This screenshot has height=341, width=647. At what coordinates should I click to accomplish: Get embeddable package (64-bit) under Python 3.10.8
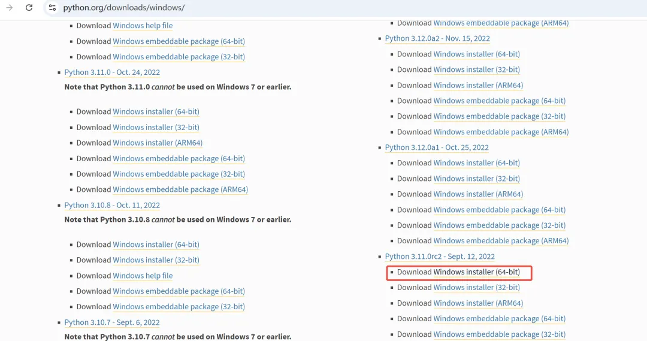pos(179,291)
